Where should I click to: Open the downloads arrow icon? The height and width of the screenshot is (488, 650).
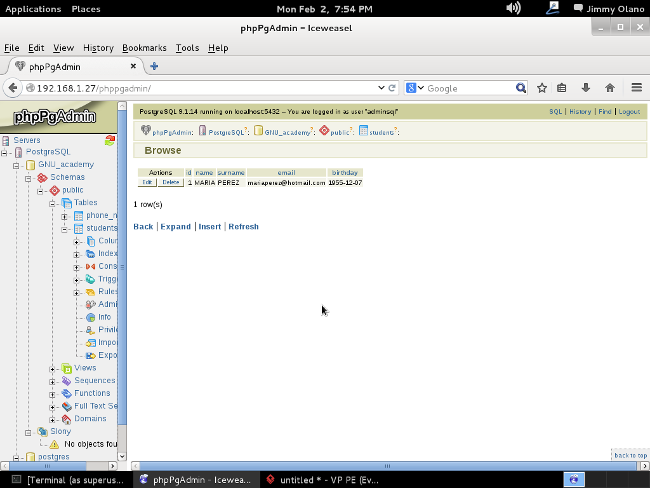click(x=586, y=88)
